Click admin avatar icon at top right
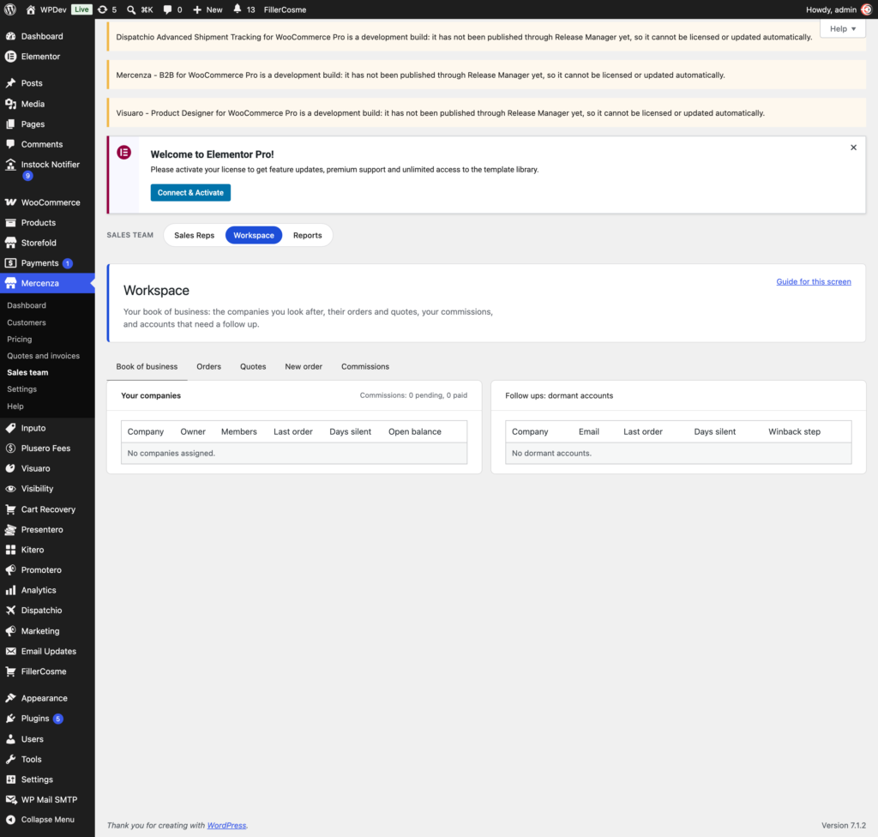The height and width of the screenshot is (837, 878). pyautogui.click(x=866, y=9)
